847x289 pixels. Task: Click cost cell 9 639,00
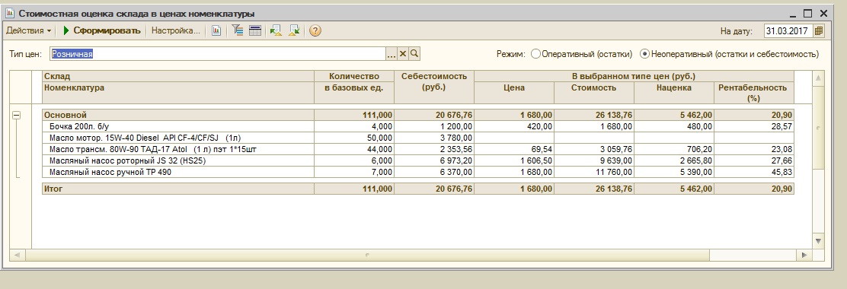(593, 160)
